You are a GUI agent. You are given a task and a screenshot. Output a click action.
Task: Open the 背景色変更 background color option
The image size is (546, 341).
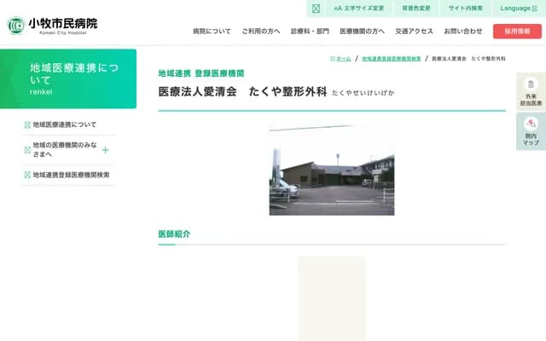click(416, 9)
